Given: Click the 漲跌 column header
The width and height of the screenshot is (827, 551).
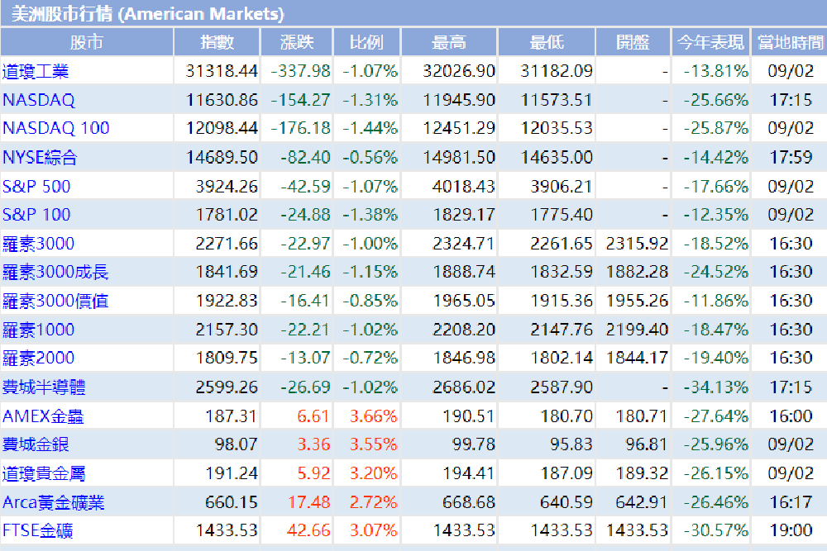Looking at the screenshot, I should (297, 42).
